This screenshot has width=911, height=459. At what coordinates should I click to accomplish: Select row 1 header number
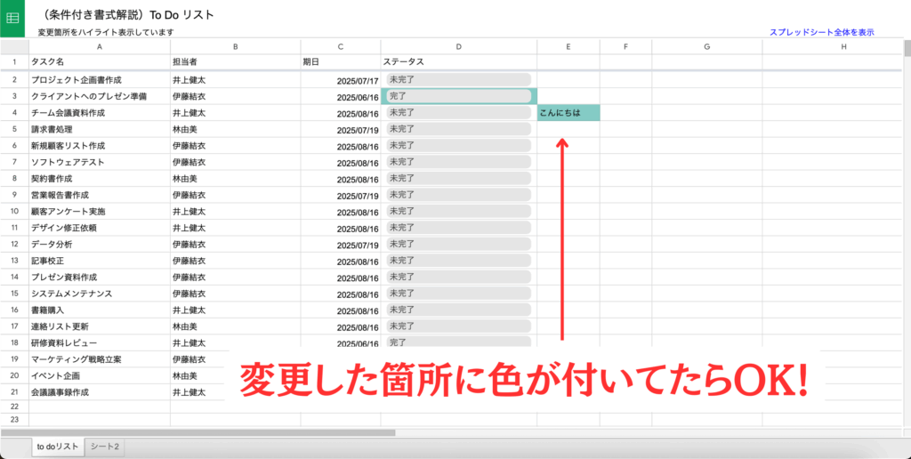14,61
